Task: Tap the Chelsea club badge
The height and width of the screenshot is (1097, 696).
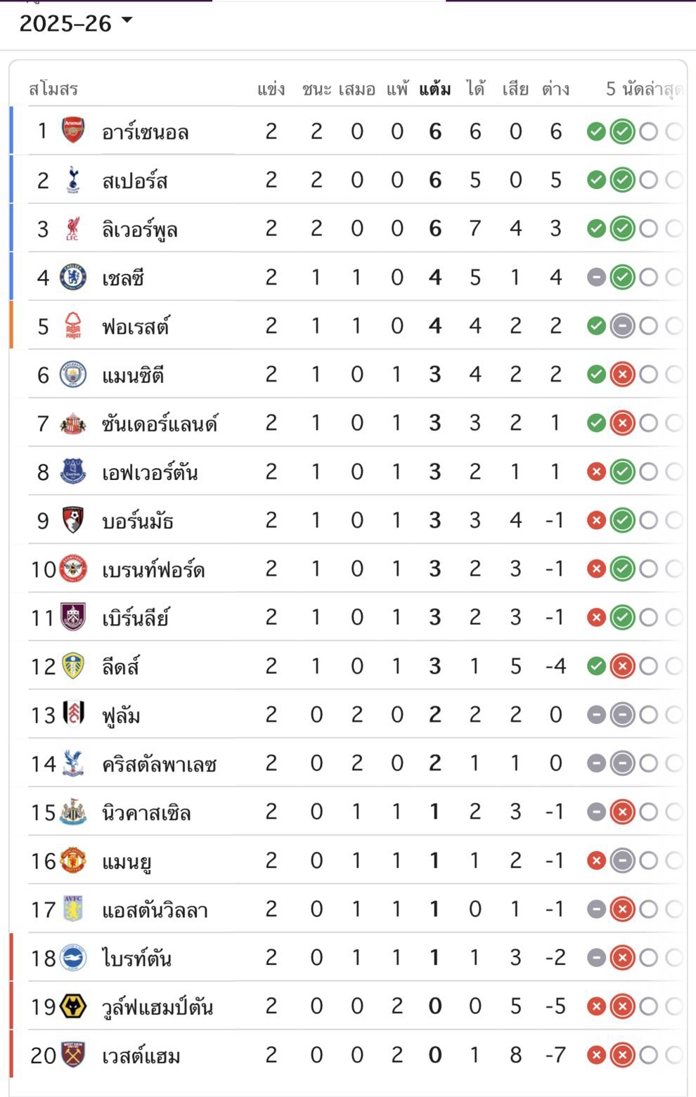Action: 73,277
